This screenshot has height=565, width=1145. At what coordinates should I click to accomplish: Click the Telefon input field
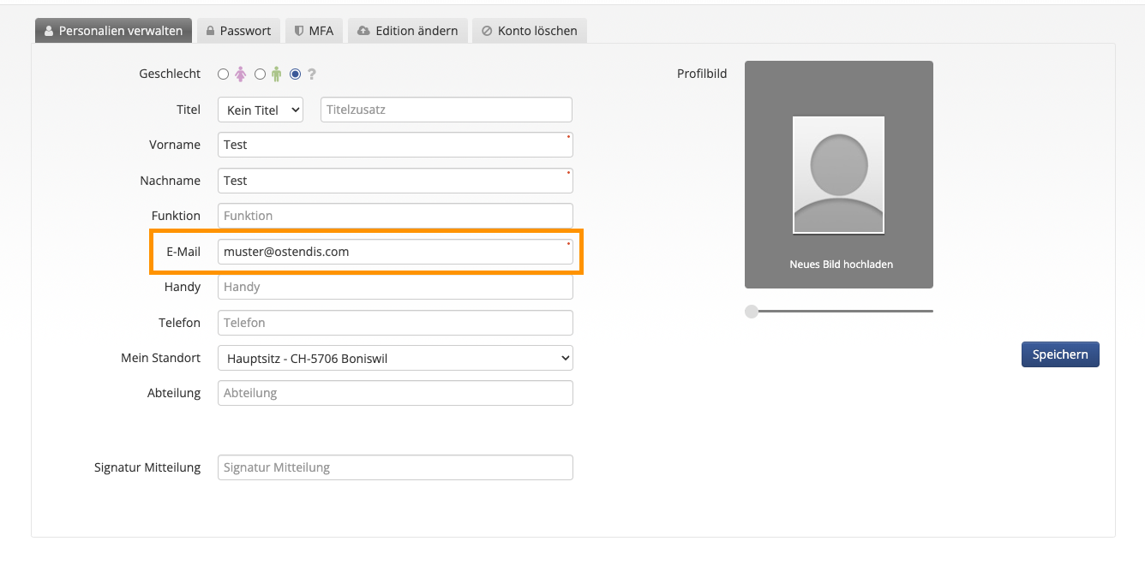coord(395,323)
